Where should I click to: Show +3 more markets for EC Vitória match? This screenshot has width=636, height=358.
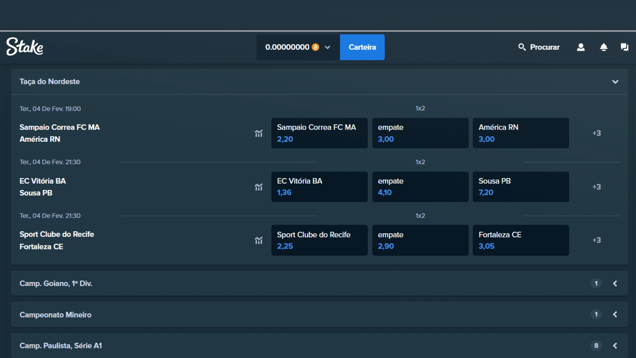click(x=597, y=187)
